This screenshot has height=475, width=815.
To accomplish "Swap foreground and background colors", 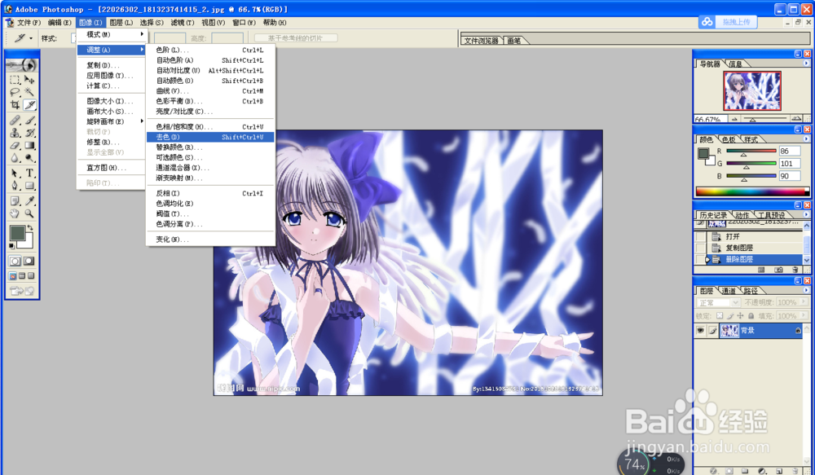I will 30,228.
